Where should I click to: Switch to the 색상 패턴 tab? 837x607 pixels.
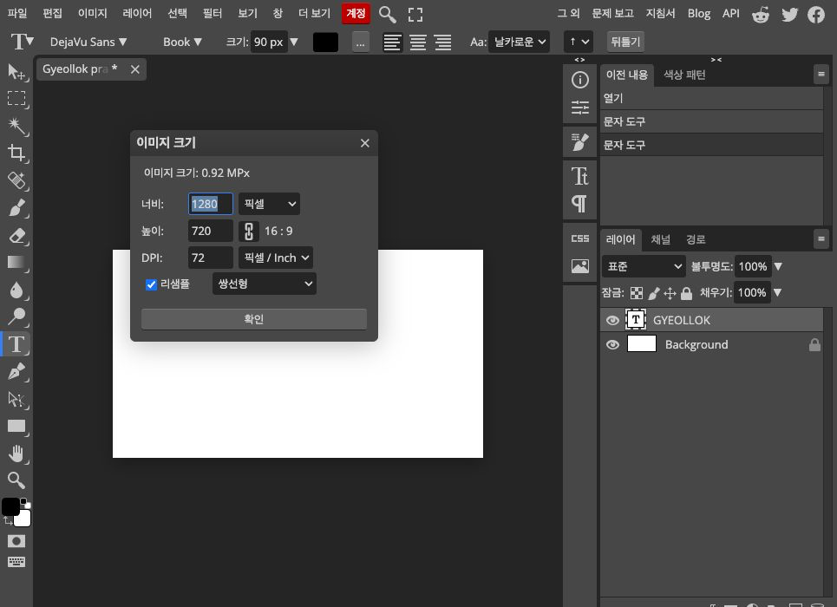[x=684, y=75]
